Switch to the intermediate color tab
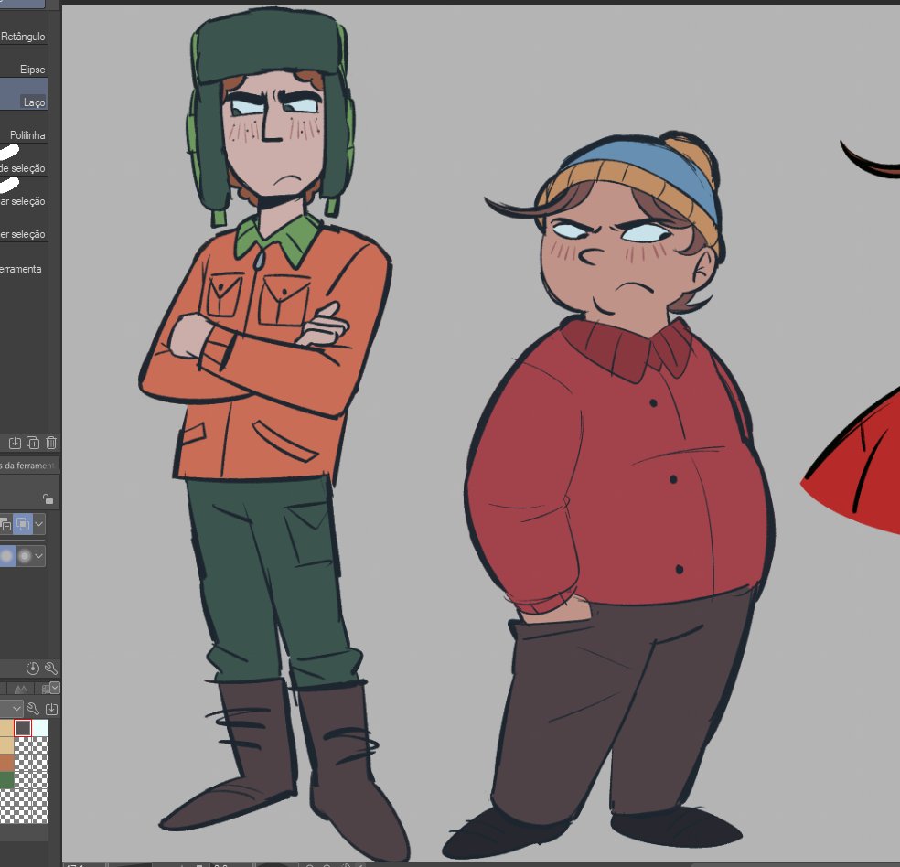The image size is (900, 867). tap(21, 689)
